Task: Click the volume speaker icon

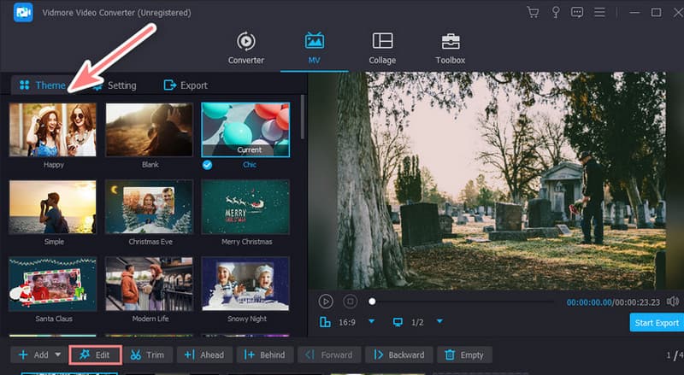Action: point(672,302)
